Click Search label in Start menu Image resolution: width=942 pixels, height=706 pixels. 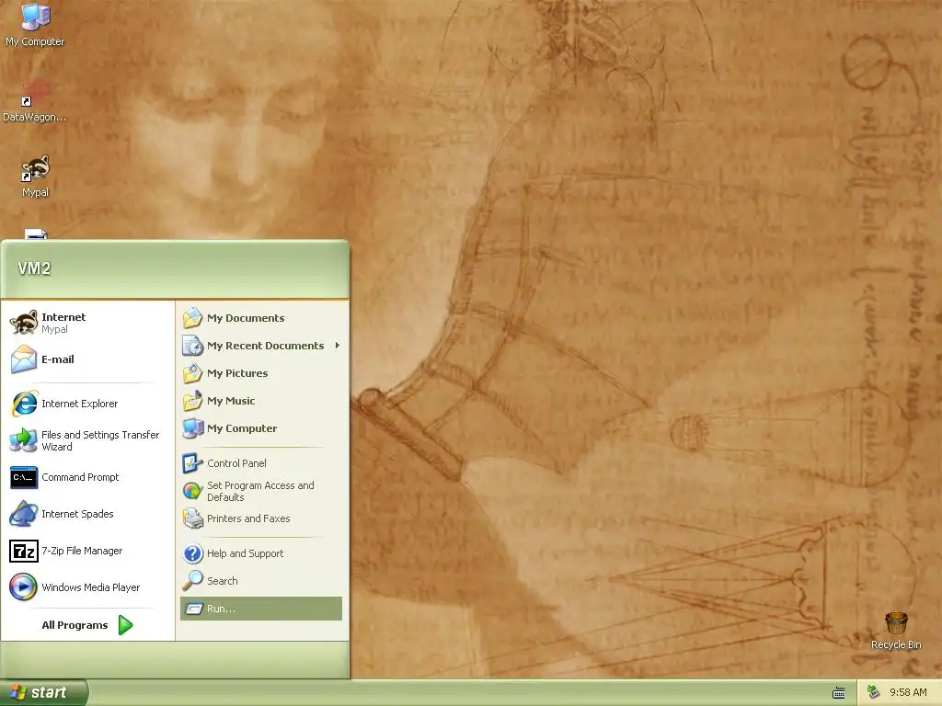tap(223, 581)
